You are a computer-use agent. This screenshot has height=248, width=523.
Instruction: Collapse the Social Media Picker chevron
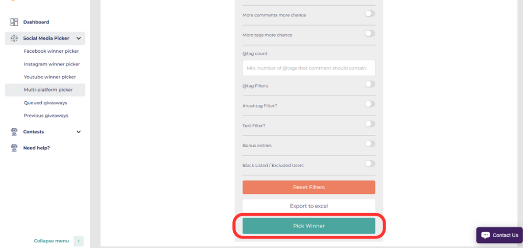pos(79,38)
